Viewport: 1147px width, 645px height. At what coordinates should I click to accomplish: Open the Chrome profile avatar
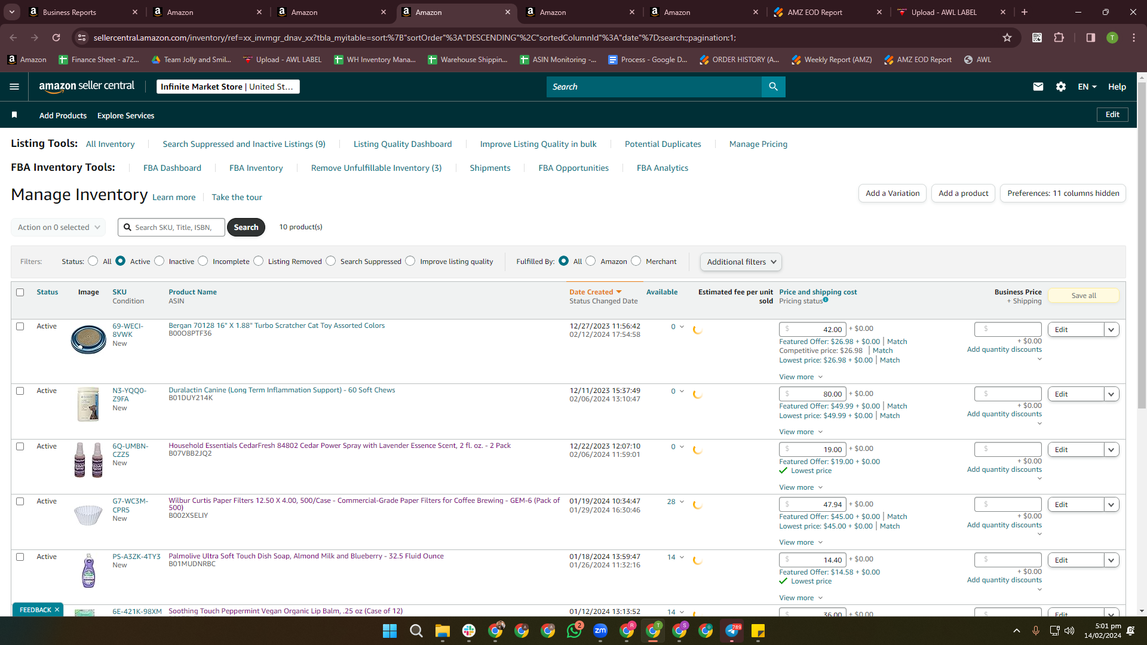(1112, 38)
